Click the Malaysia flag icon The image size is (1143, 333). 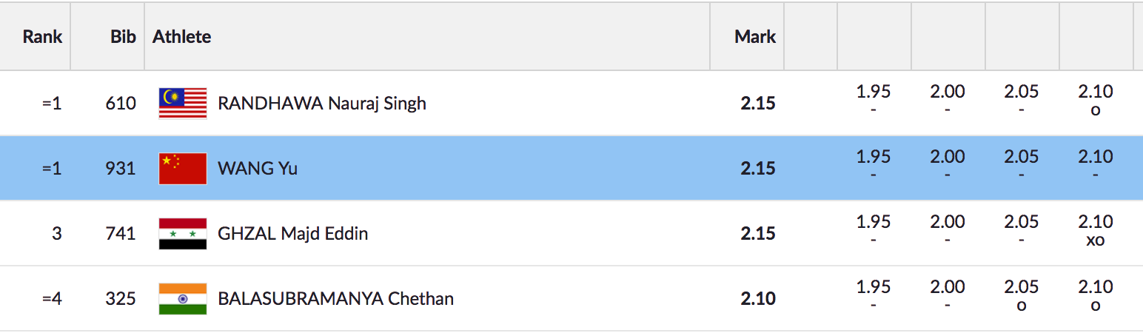(x=182, y=103)
